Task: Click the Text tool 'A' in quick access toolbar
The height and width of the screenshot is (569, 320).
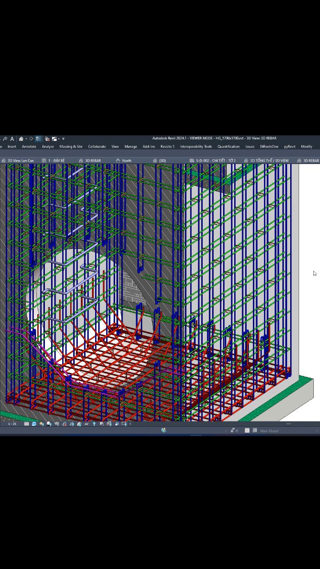Action: pos(12,139)
